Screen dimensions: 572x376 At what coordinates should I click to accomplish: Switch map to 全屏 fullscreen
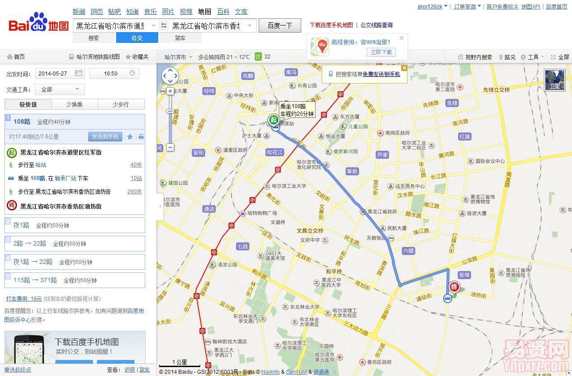pos(560,57)
